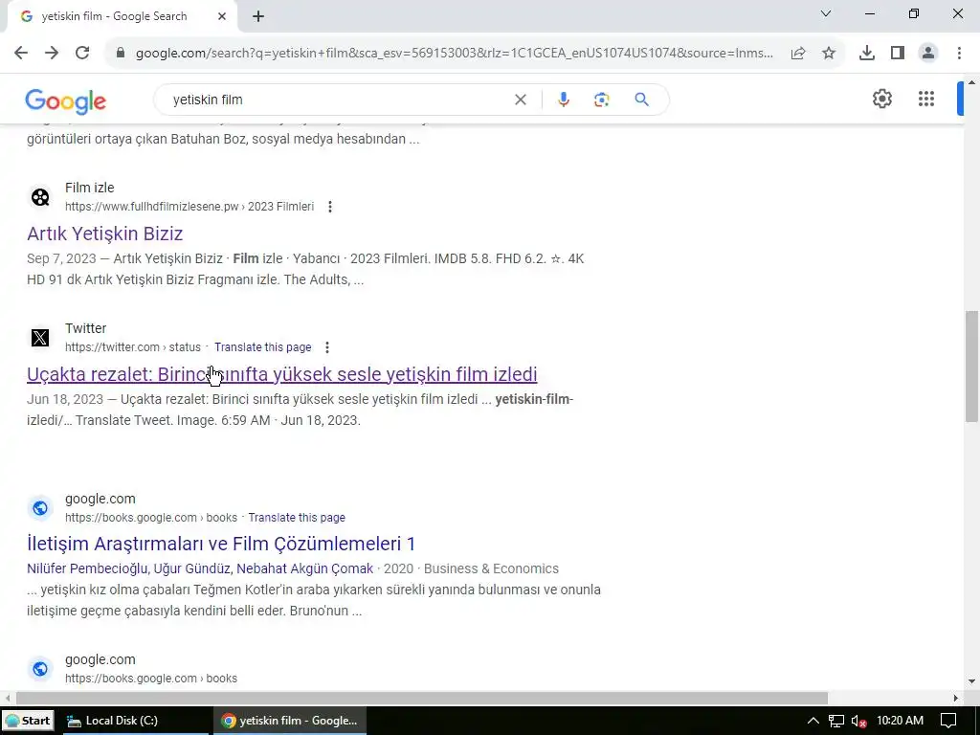
Task: Open author Nilüfer Pembecioğlu link
Action: (x=87, y=568)
